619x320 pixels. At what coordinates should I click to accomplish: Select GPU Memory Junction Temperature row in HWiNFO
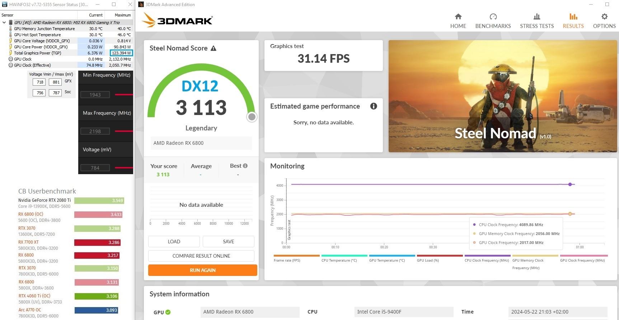tap(67, 29)
